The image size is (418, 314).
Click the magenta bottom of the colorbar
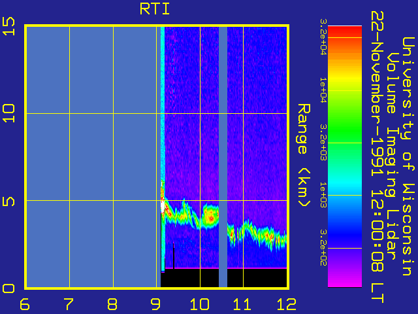pyautogui.click(x=345, y=281)
